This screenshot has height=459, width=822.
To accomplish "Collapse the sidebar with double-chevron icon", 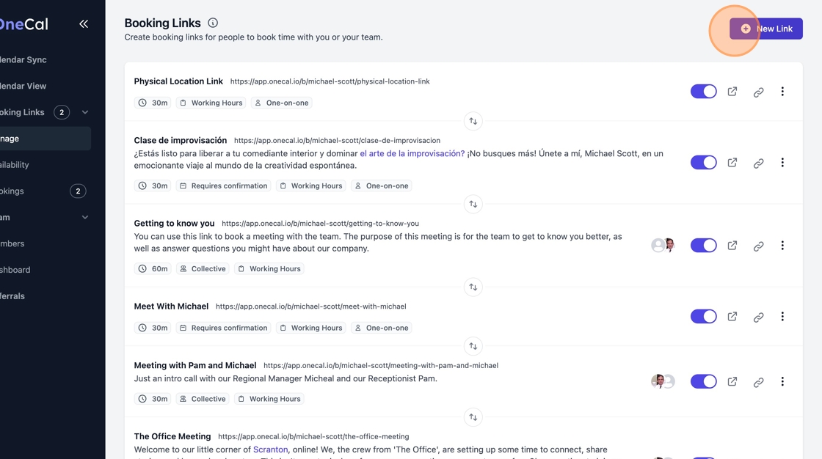I will (84, 24).
